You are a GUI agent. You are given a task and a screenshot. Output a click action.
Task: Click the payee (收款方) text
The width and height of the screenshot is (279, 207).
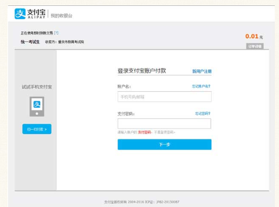point(65,42)
